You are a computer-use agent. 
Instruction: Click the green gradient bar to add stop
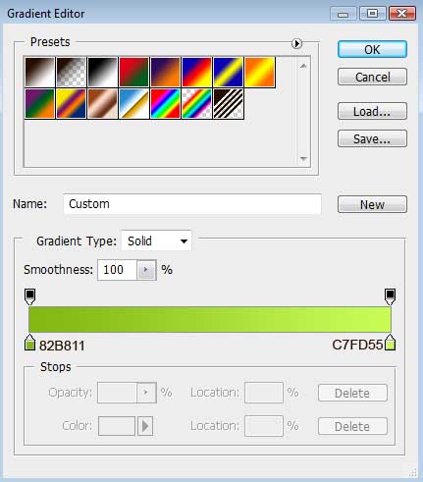tap(210, 319)
